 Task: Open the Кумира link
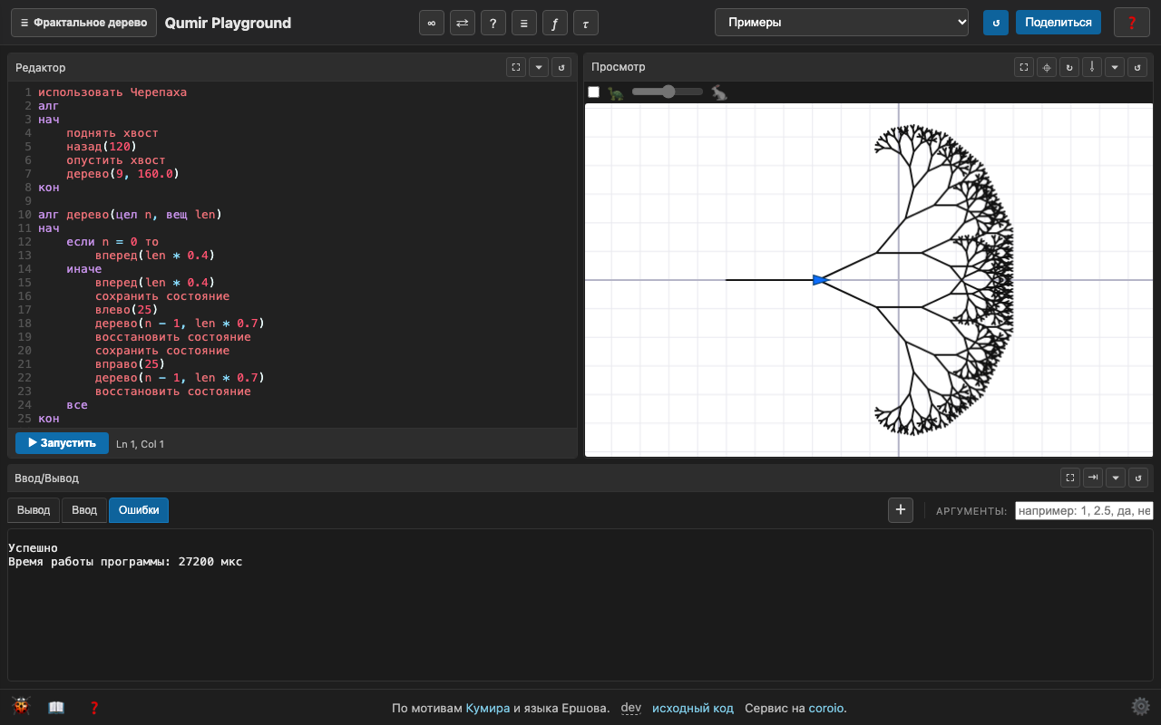pyautogui.click(x=488, y=708)
